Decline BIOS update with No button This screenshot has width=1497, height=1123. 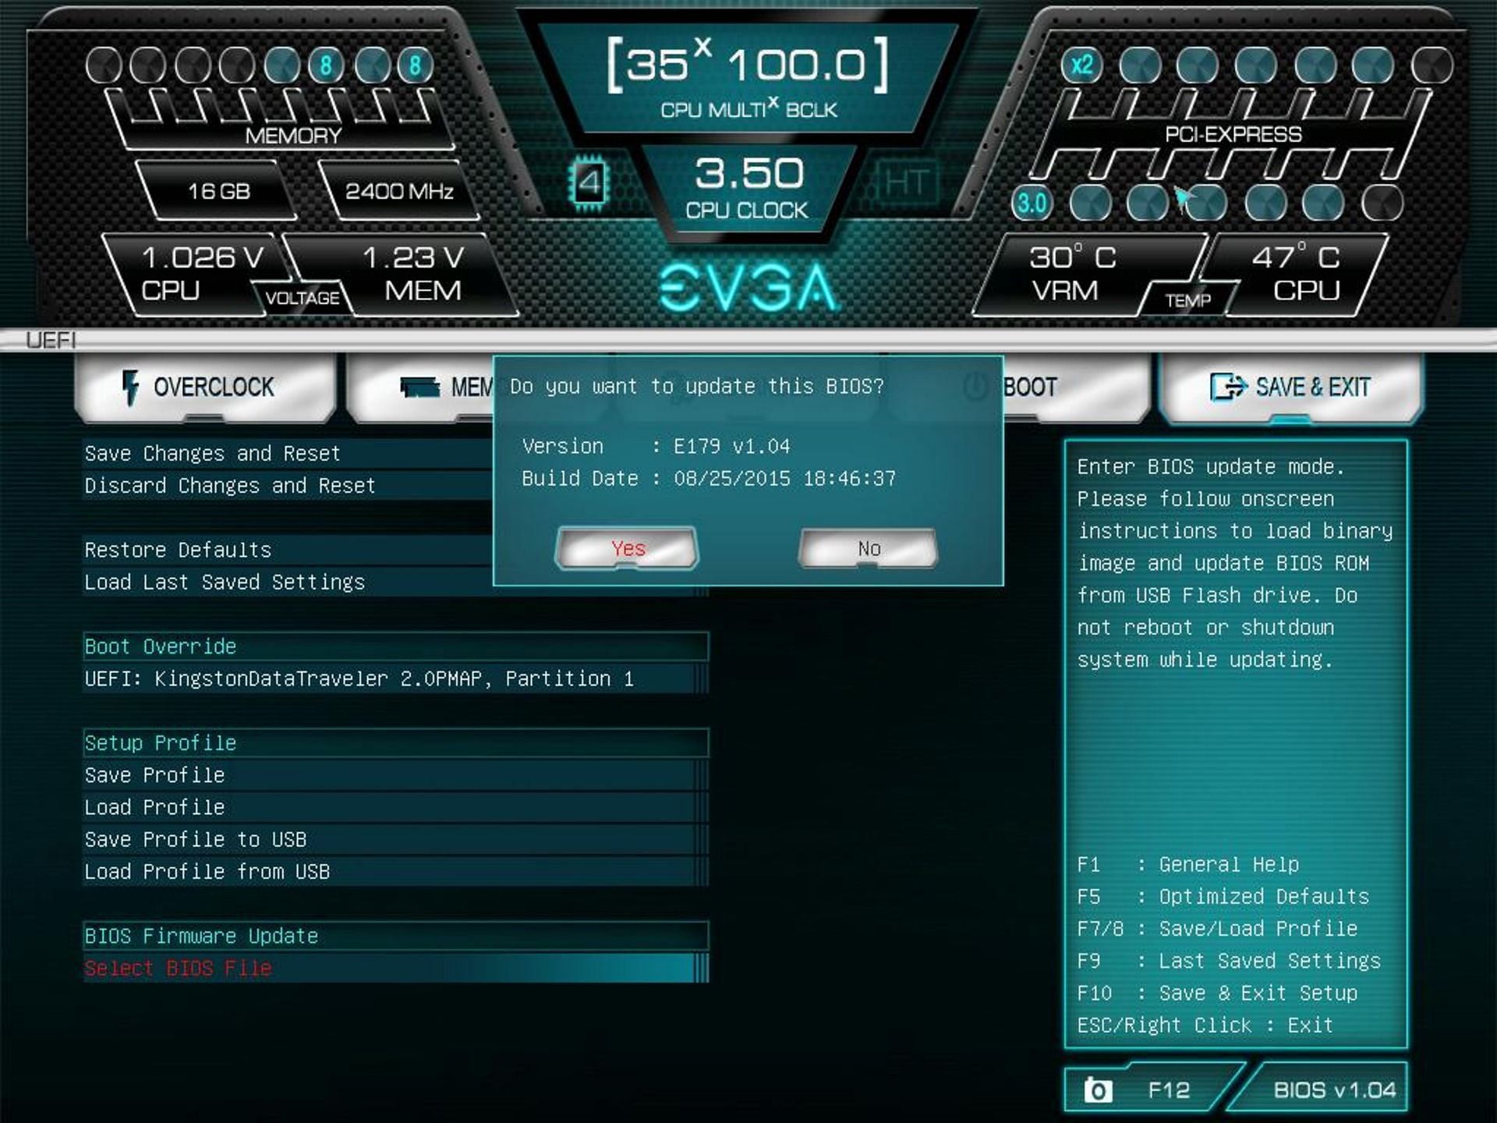[869, 548]
